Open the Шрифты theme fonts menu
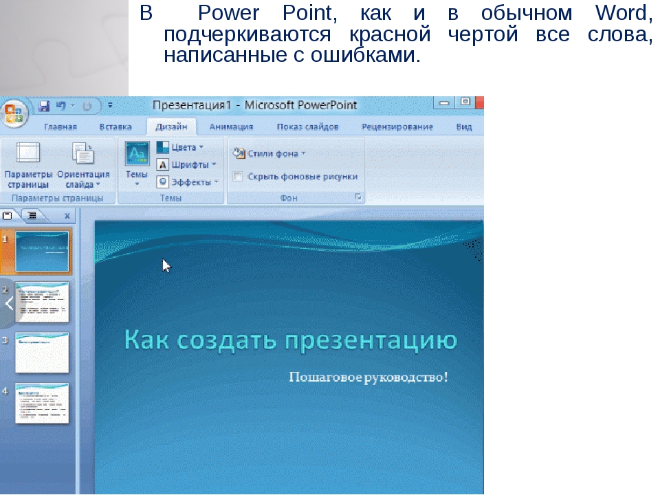The height and width of the screenshot is (495, 660). pos(186,164)
